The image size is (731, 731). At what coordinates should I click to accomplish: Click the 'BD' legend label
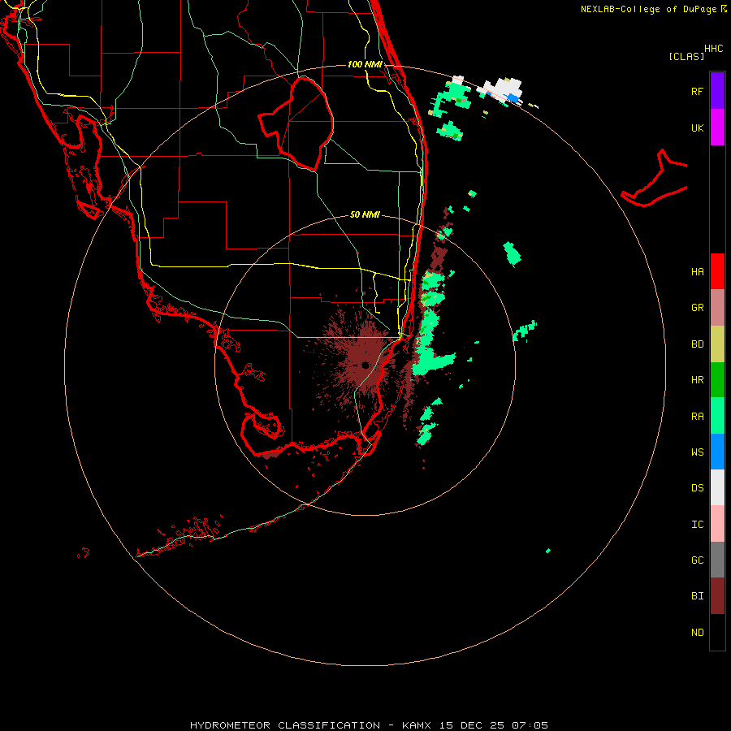coord(697,344)
